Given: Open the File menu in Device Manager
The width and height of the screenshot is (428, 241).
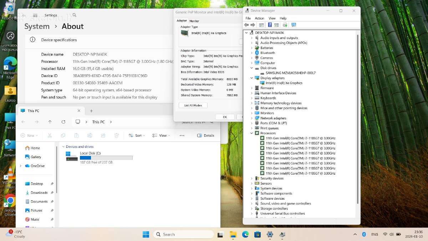Looking at the screenshot, I should (x=248, y=18).
